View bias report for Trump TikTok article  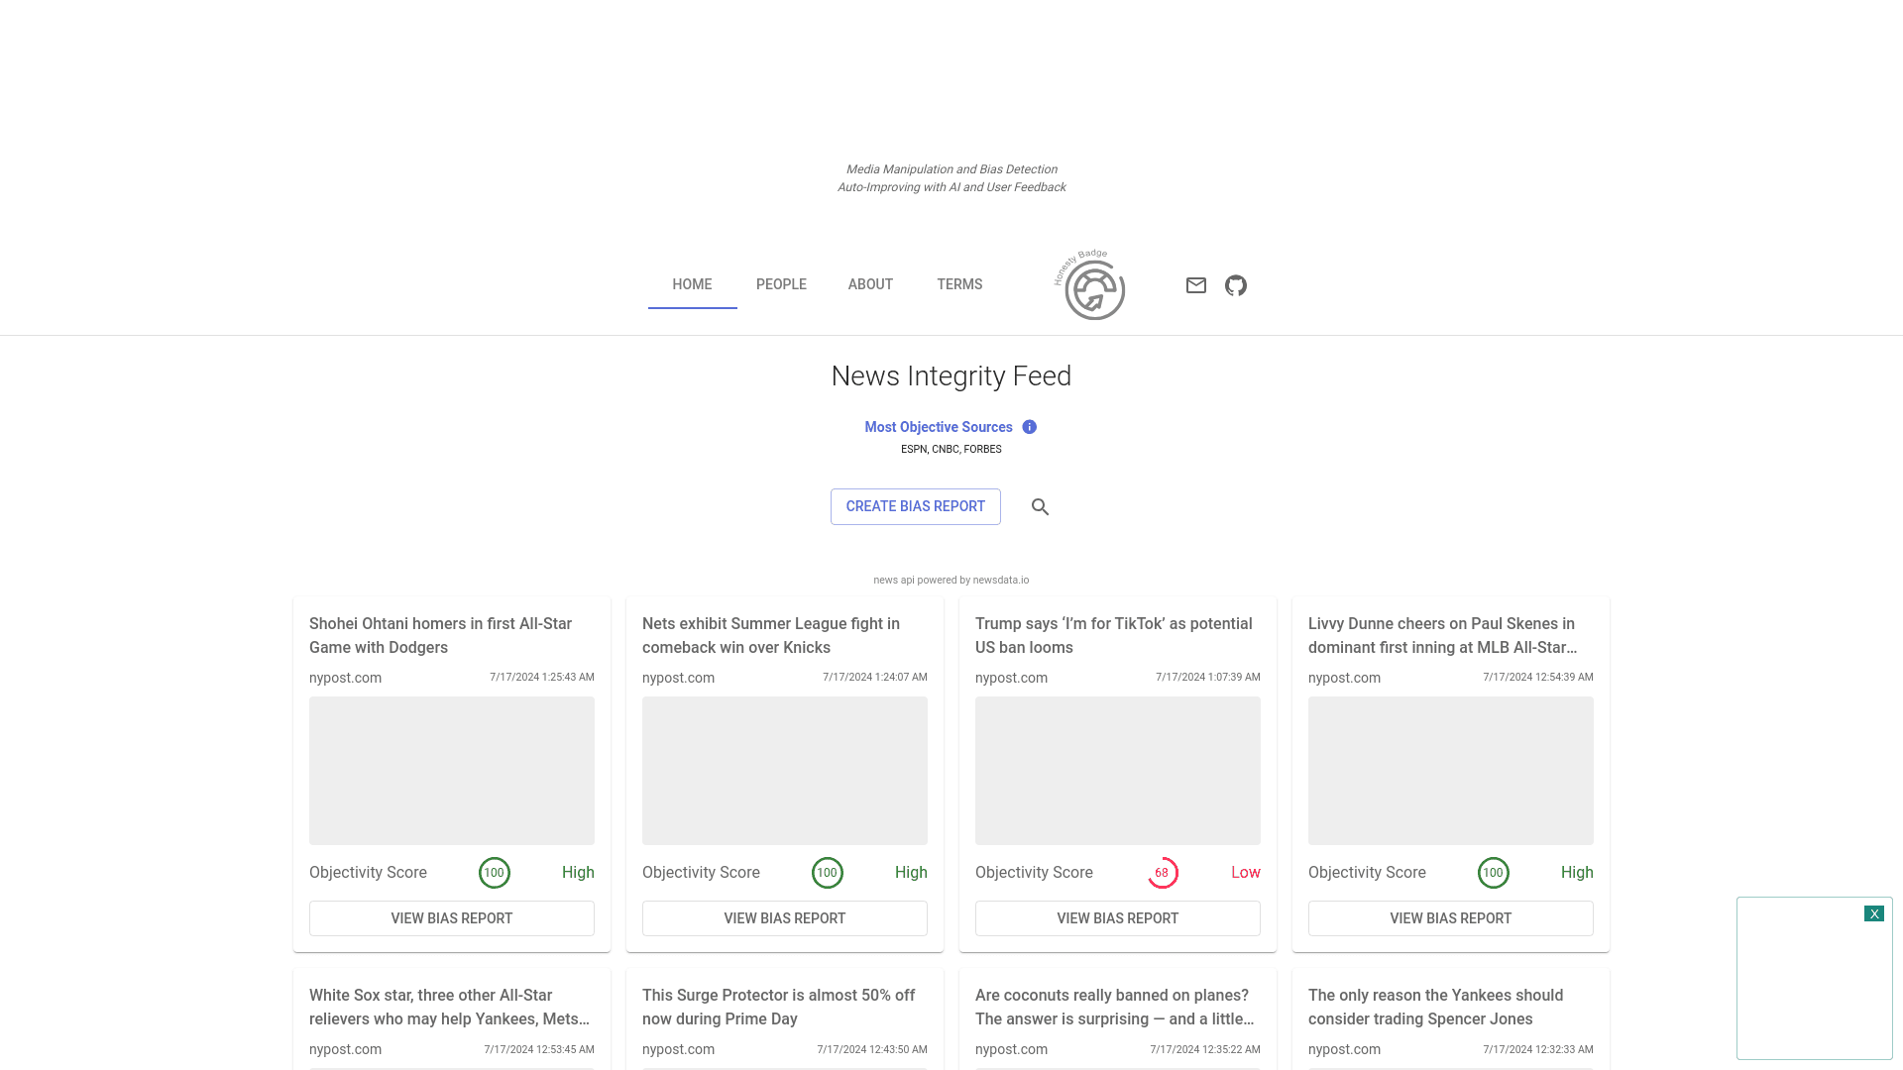point(1117,918)
